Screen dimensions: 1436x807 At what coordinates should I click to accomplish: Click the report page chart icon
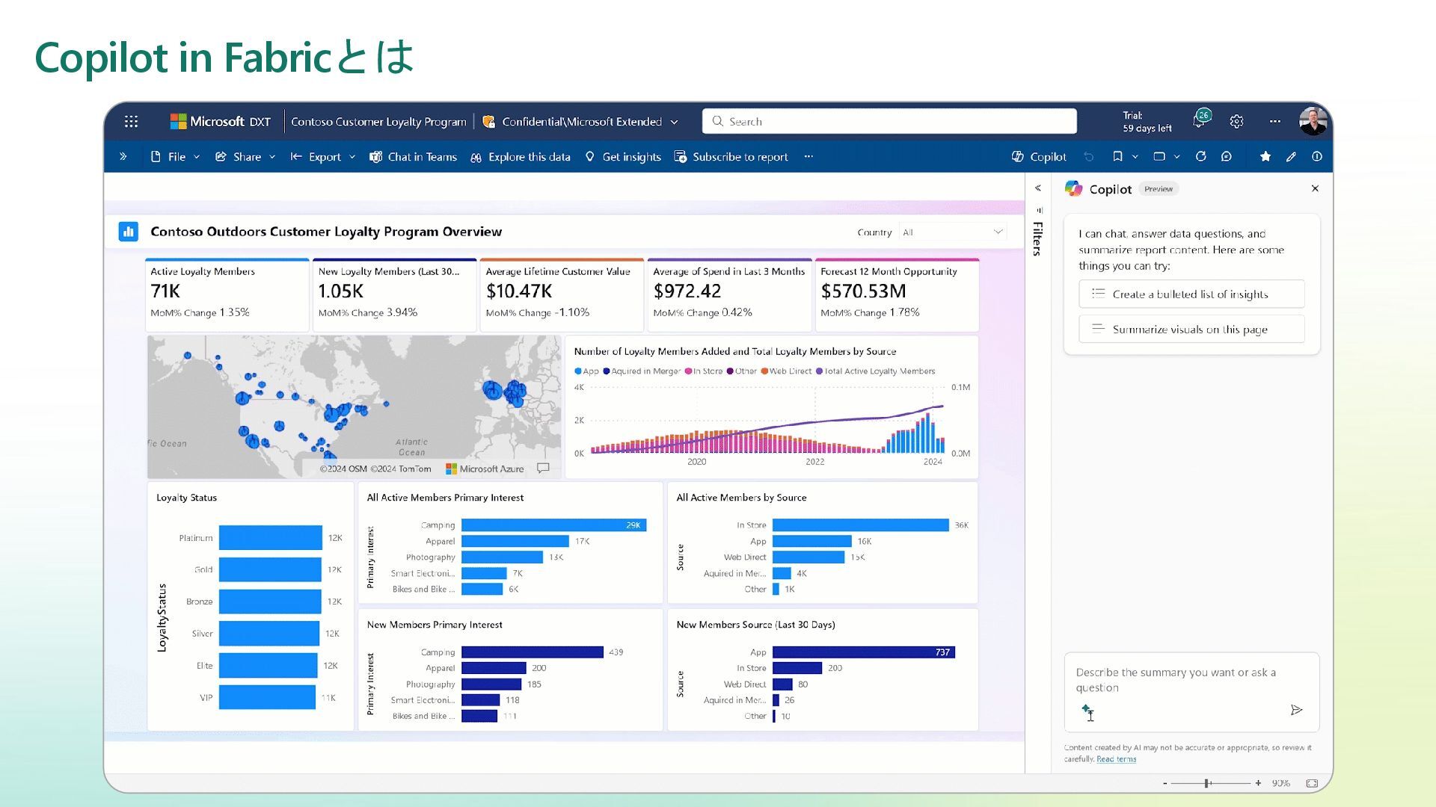click(129, 232)
